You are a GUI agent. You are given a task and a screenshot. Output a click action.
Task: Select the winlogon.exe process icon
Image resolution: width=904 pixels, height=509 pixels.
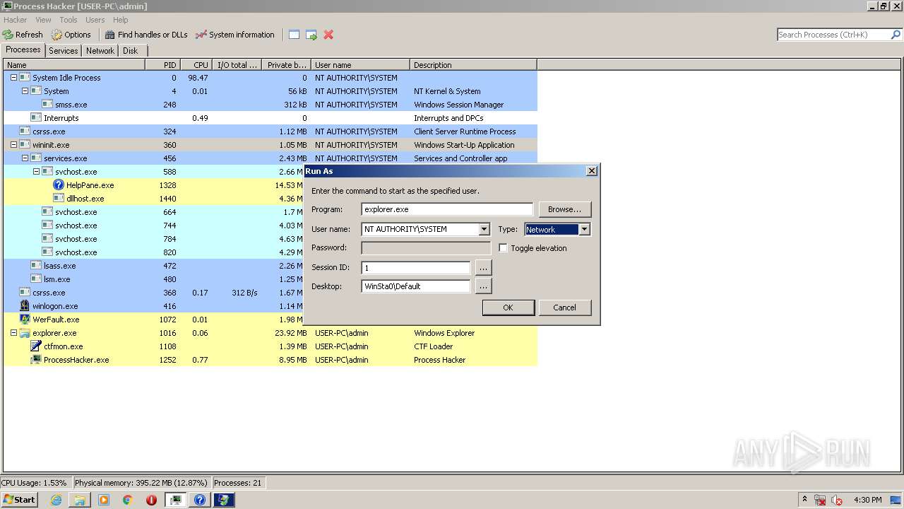(25, 306)
